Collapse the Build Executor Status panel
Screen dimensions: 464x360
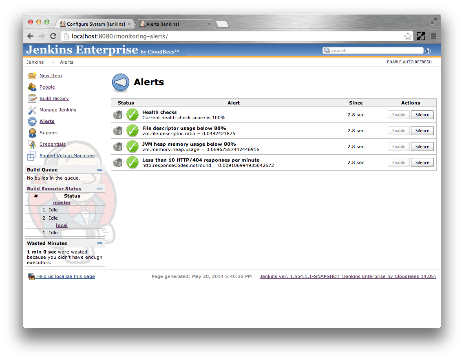(x=100, y=189)
